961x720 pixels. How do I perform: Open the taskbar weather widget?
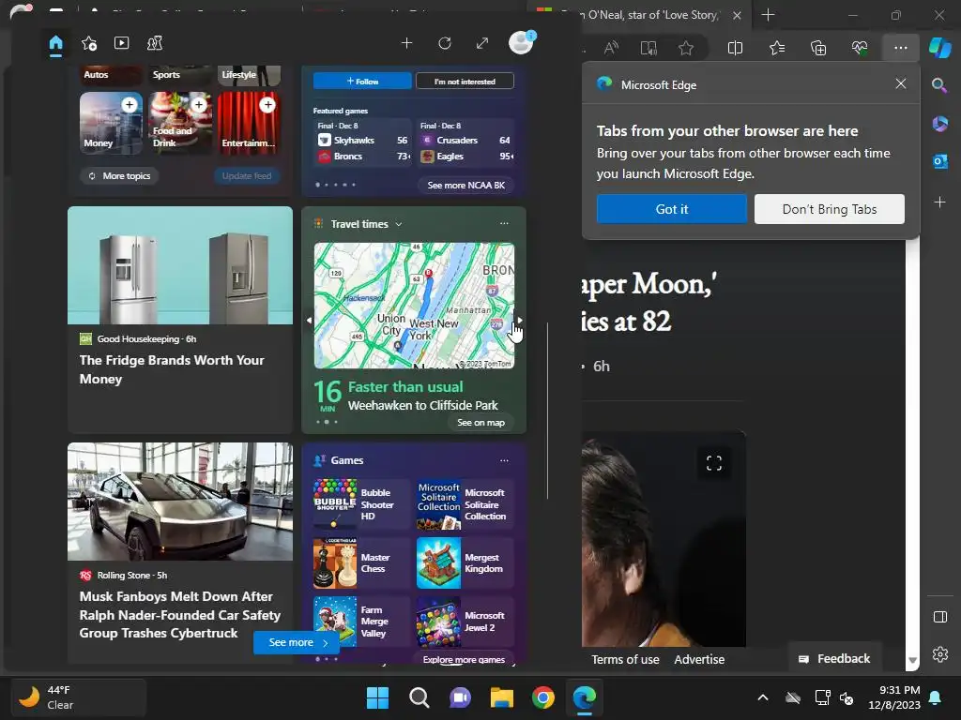pos(79,697)
